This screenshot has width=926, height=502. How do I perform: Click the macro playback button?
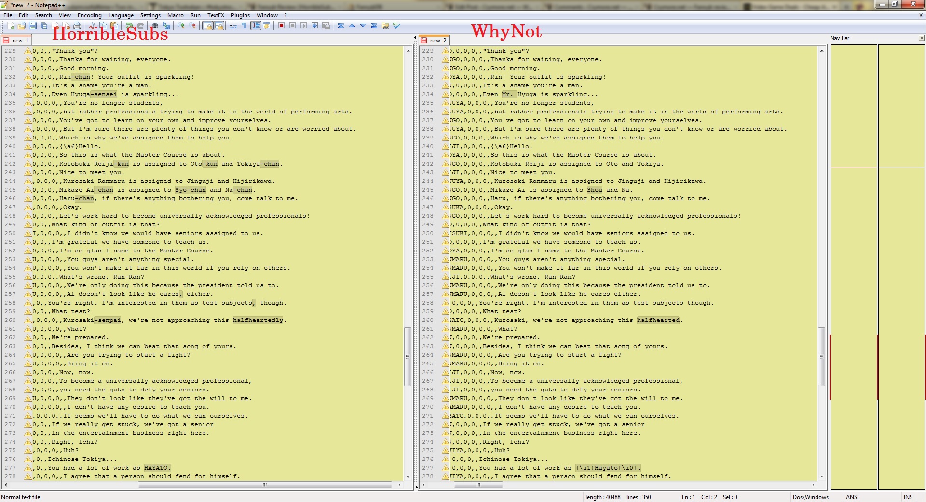304,26
